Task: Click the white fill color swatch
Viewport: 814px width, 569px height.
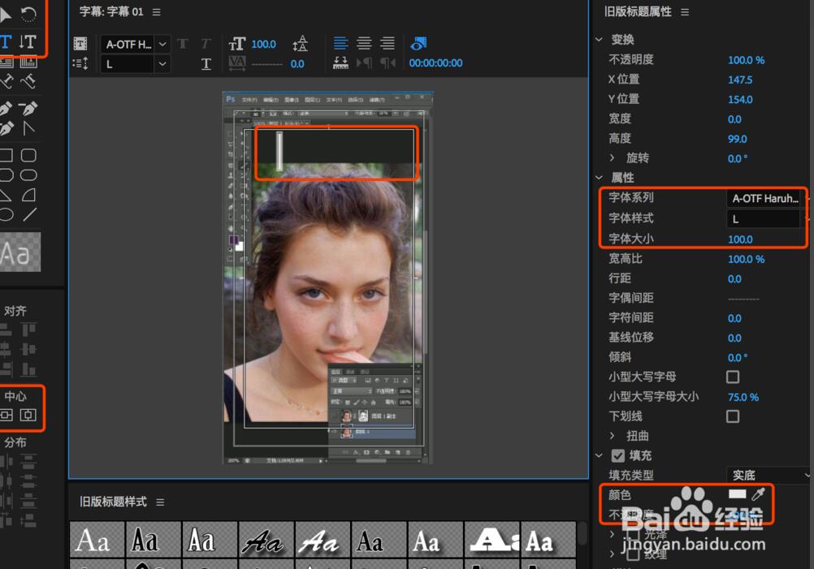Action: tap(737, 494)
